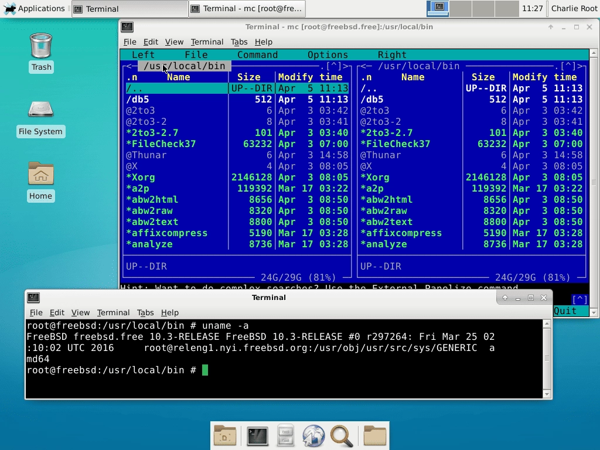Click right panel back arrow <-
The width and height of the screenshot is (600, 450).
tap(366, 66)
